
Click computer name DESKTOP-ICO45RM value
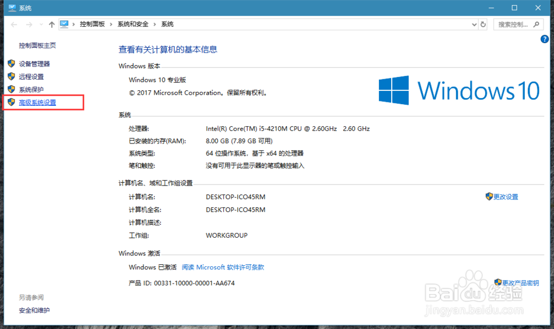point(235,197)
